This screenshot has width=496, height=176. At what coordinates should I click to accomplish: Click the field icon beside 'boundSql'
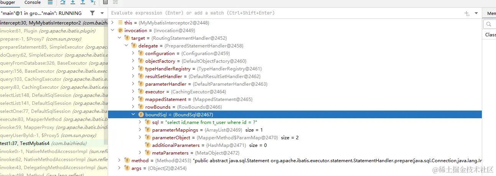coord(141,115)
